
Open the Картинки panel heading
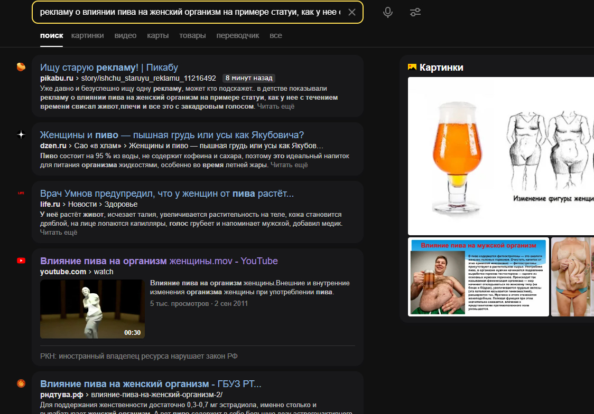point(441,68)
